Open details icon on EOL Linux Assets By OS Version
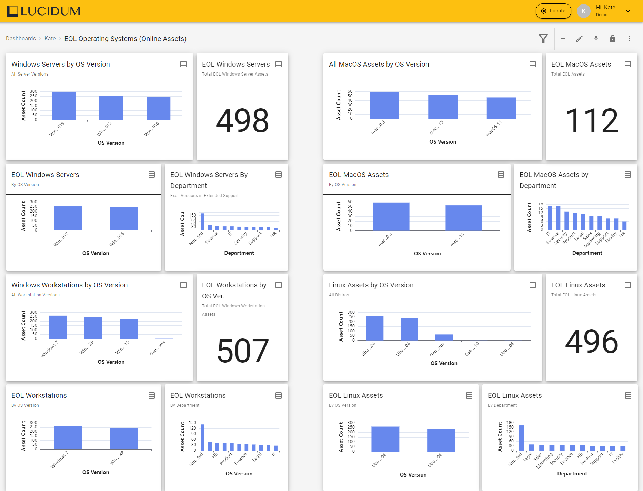This screenshot has height=491, width=643. 469,395
